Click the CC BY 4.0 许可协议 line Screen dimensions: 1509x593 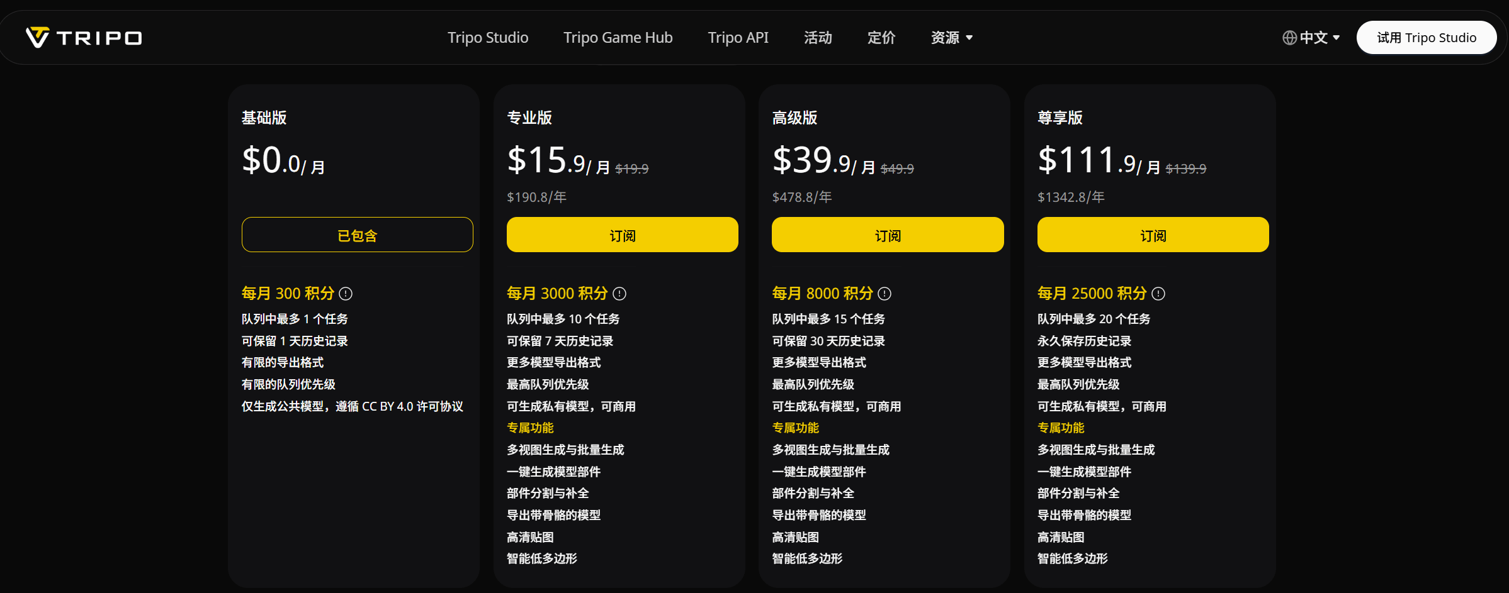[353, 406]
